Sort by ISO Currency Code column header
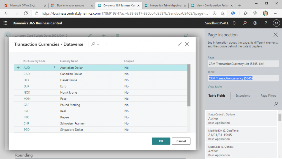The image size is (282, 159). 34,61
